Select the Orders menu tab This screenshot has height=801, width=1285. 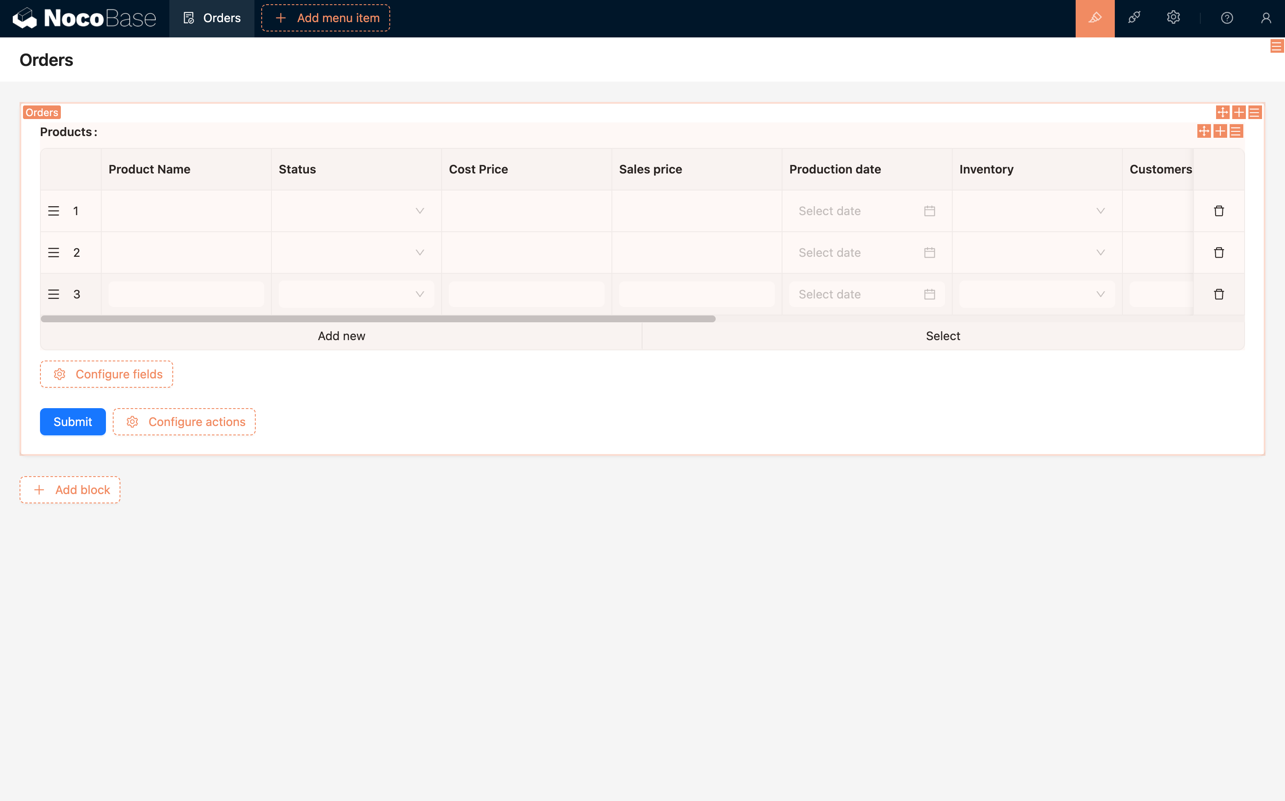point(211,18)
